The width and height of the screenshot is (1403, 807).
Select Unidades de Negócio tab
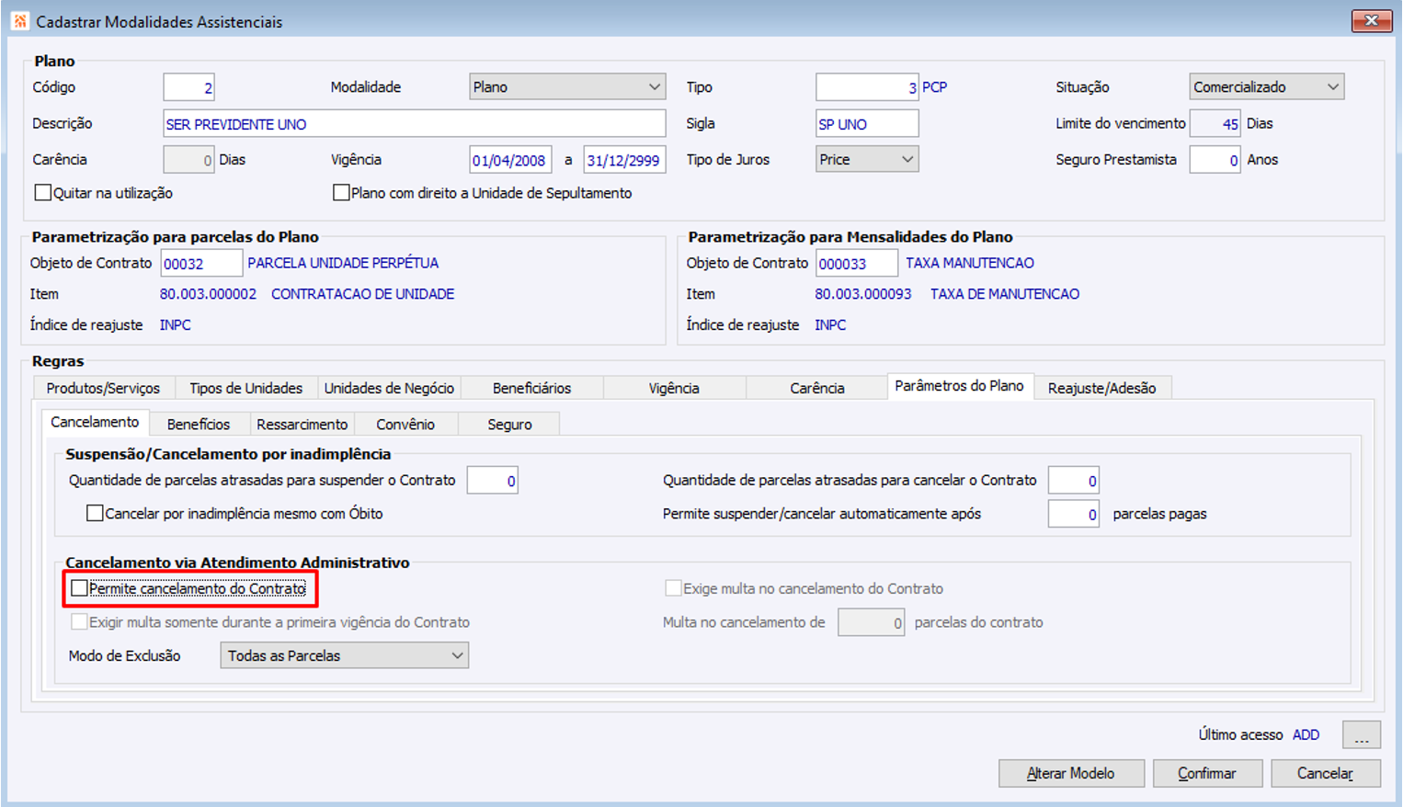(389, 388)
